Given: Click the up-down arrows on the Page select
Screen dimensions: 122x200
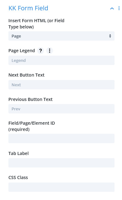Looking at the screenshot, I should coord(110,36).
